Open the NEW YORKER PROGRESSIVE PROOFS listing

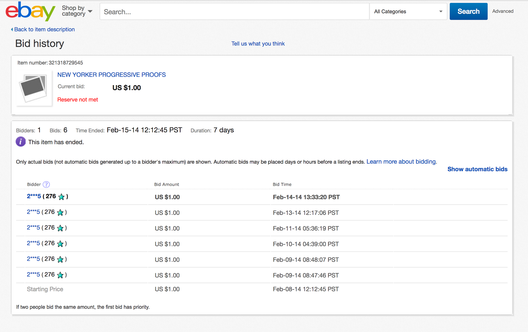pos(112,75)
